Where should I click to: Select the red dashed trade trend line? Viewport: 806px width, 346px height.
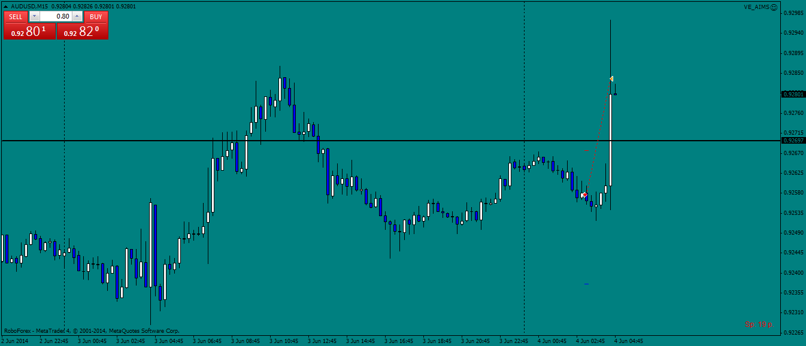tap(598, 137)
